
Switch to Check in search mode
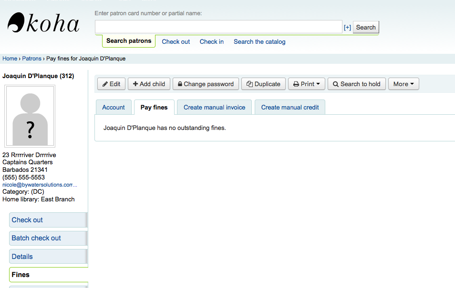pyautogui.click(x=212, y=41)
